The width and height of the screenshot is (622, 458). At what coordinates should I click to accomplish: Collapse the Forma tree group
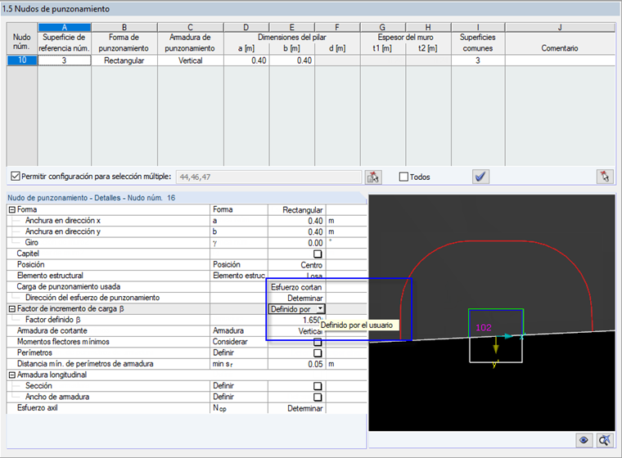12,209
